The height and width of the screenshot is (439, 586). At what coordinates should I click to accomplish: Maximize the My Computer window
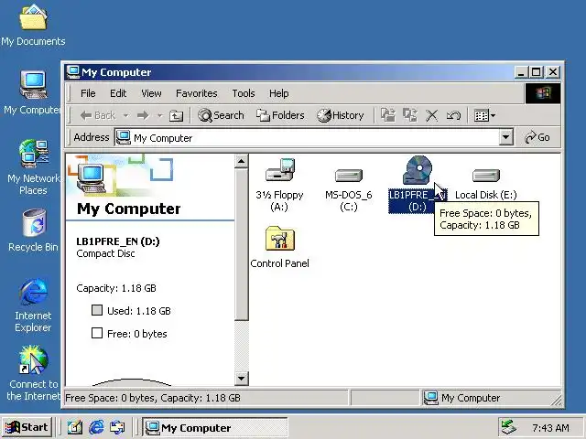pyautogui.click(x=537, y=71)
